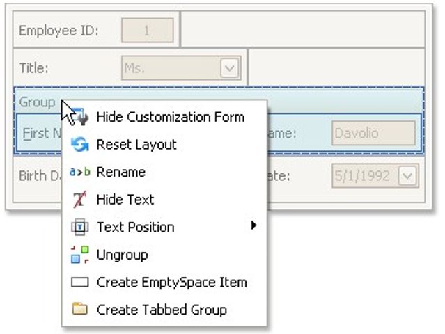Click the Reset Layout refresh icon

[x=80, y=145]
